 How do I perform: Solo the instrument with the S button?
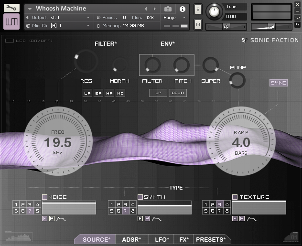tap(198, 10)
